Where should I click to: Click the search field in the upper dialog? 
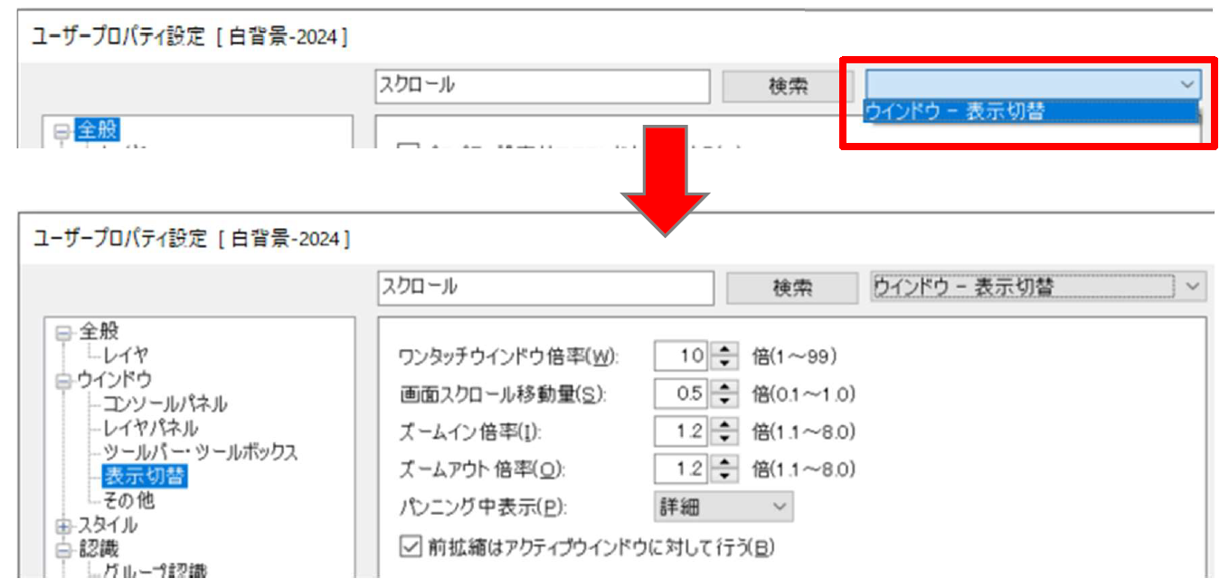point(543,86)
